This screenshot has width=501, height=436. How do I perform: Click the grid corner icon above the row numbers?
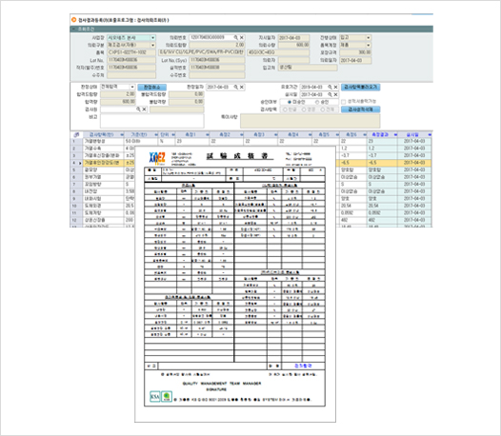pyautogui.click(x=76, y=135)
